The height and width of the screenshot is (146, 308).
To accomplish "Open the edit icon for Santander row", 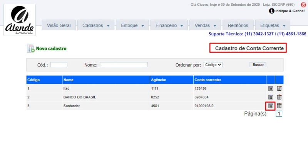I will (271, 106).
